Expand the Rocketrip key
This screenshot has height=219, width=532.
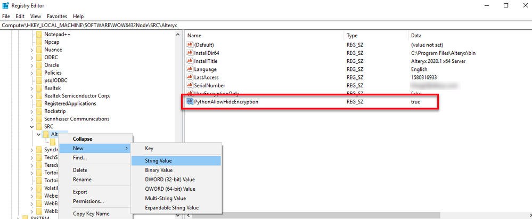coord(31,111)
